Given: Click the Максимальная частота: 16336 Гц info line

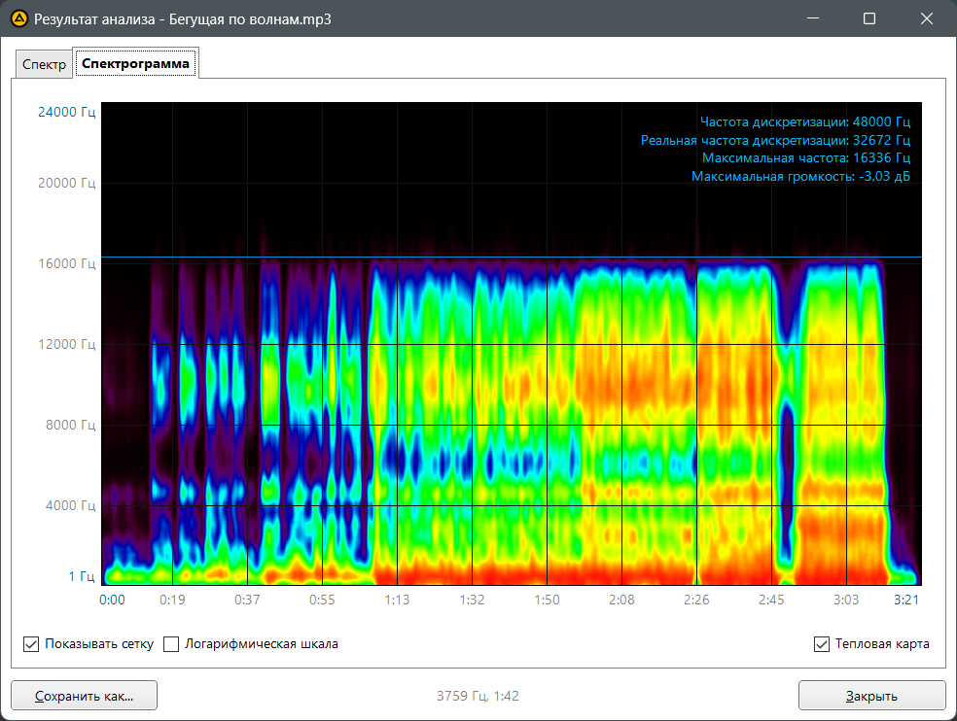Looking at the screenshot, I should [805, 158].
